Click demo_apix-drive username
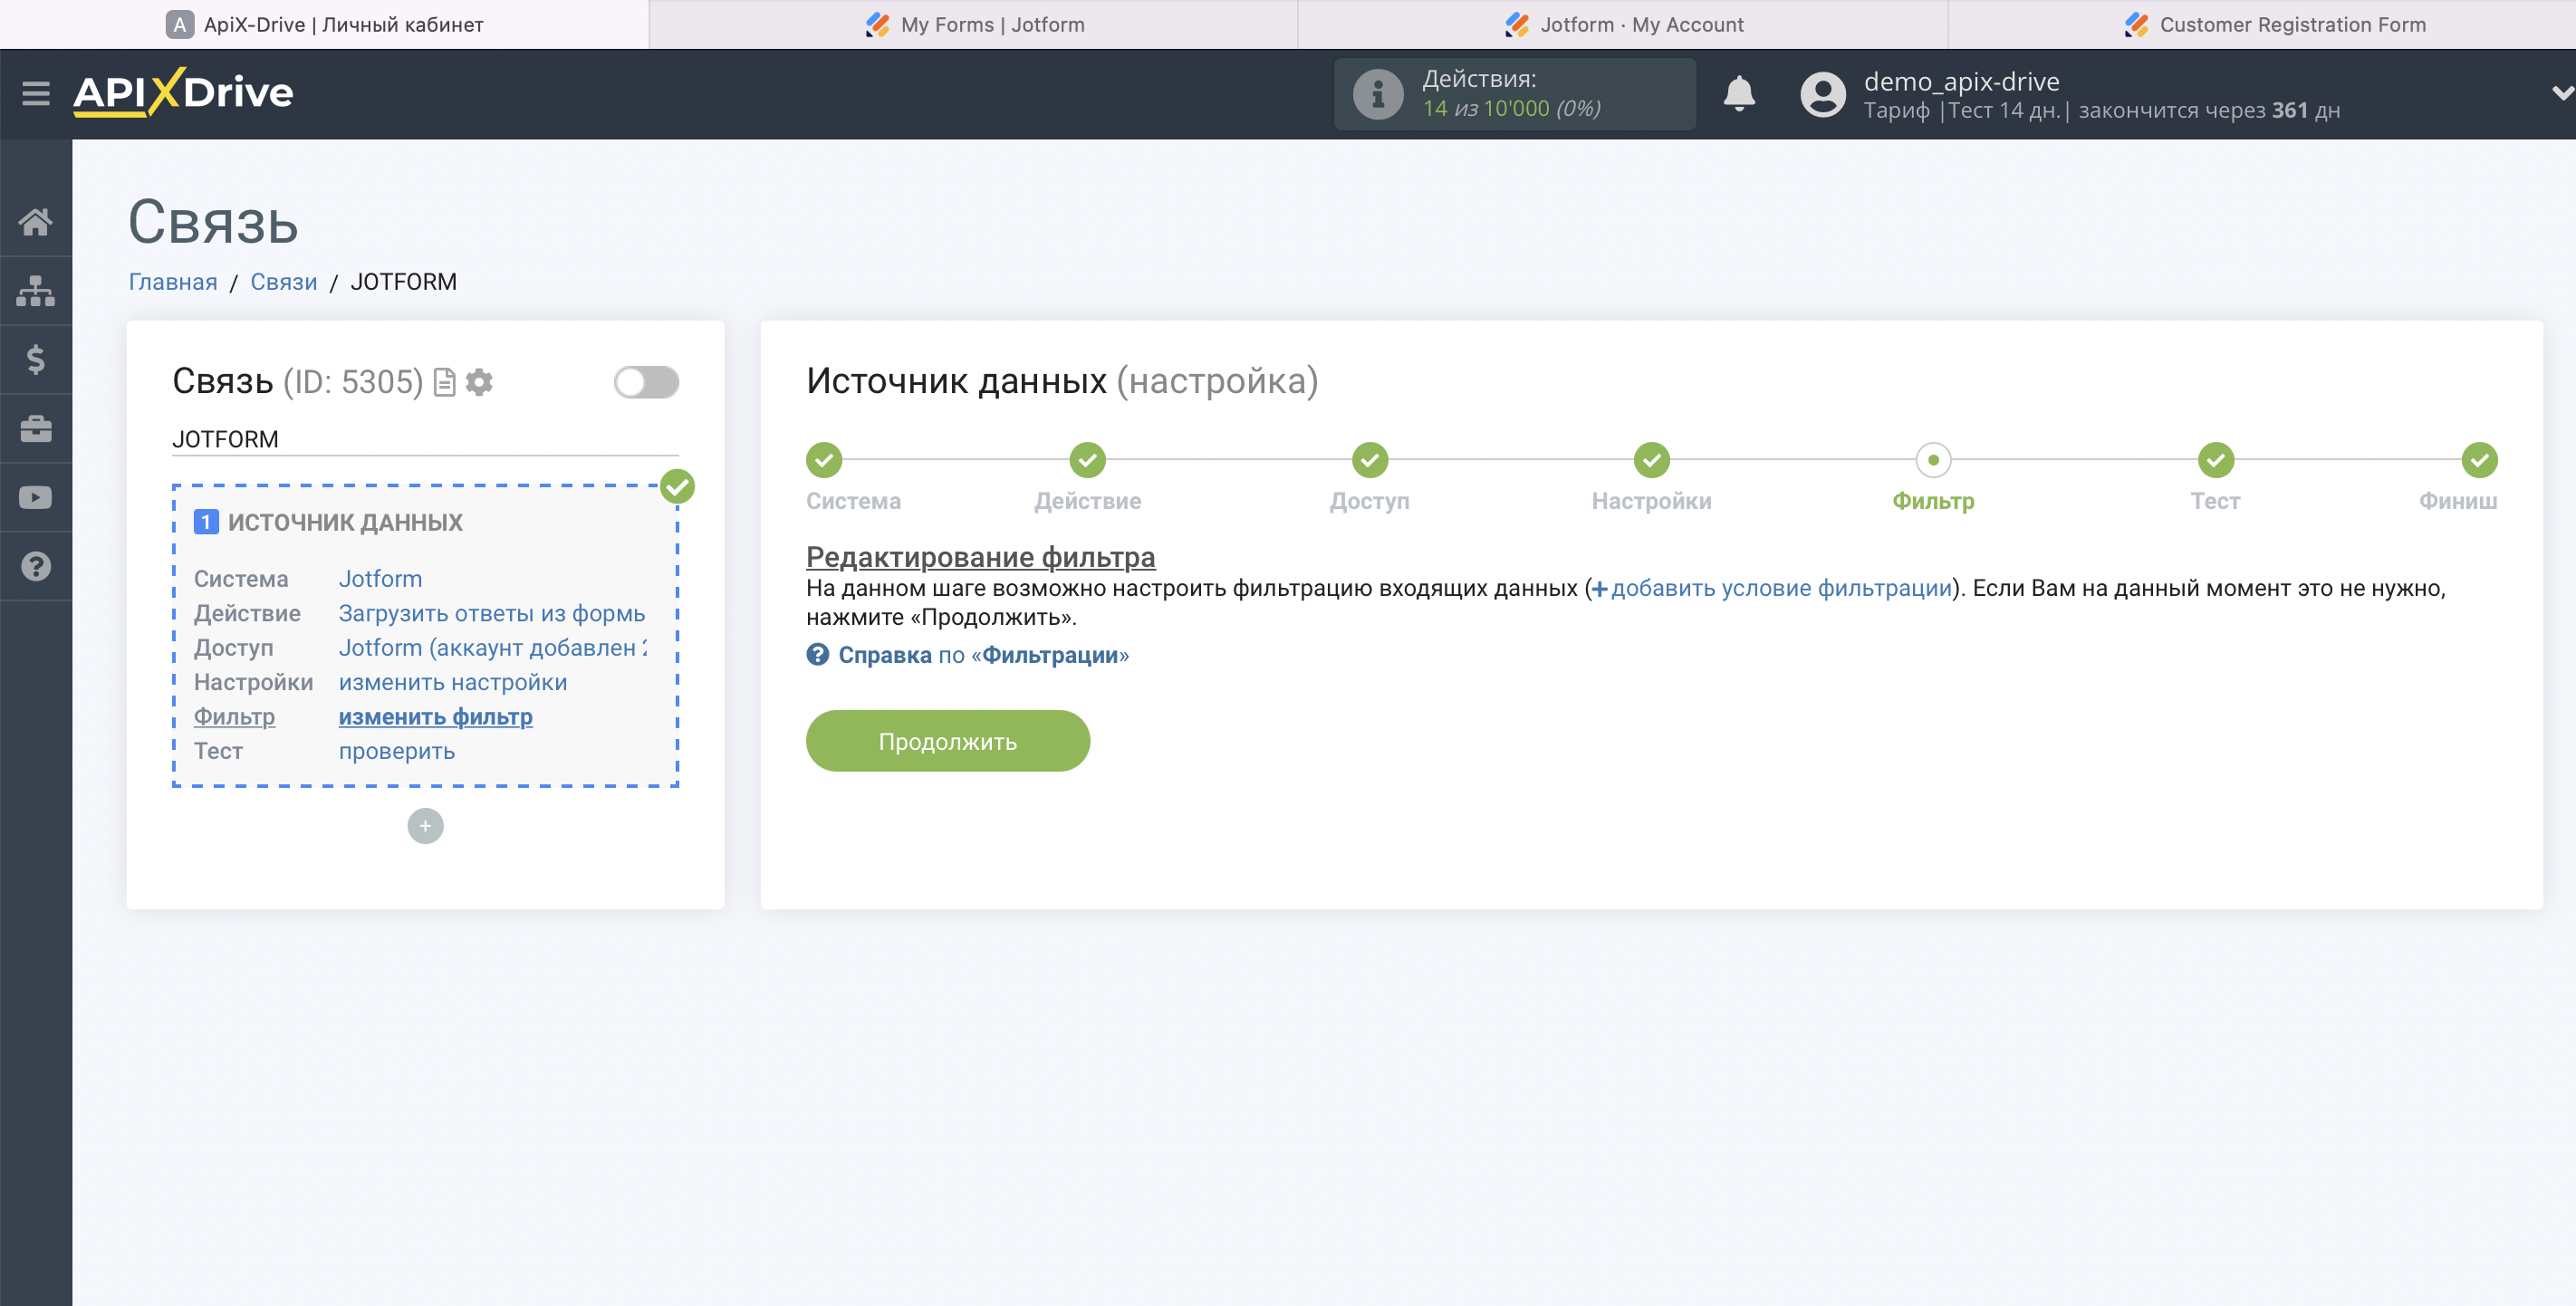Screen dimensions: 2576x1306 [x=1961, y=81]
